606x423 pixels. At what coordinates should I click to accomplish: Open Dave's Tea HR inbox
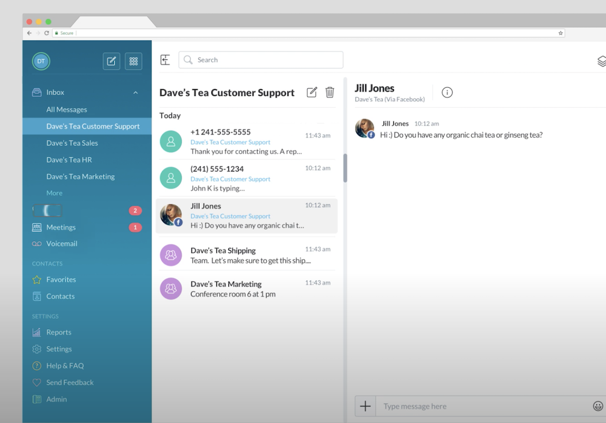[x=69, y=160]
